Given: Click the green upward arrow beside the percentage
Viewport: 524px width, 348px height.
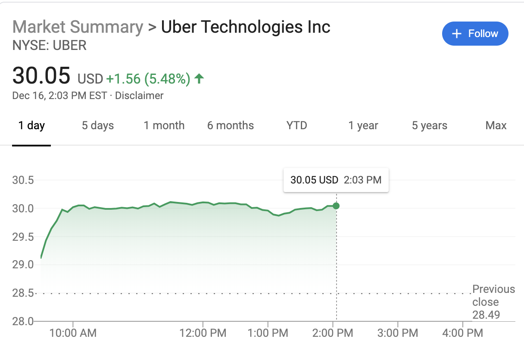Looking at the screenshot, I should tap(199, 79).
